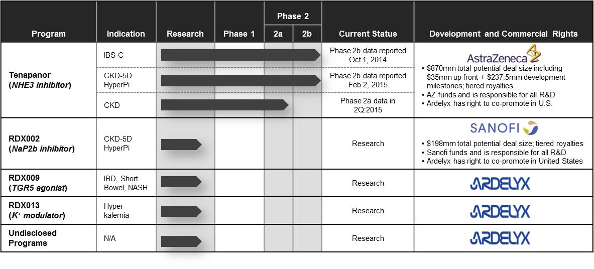
Task: Click the RDX002 research progress arrow
Action: click(181, 145)
